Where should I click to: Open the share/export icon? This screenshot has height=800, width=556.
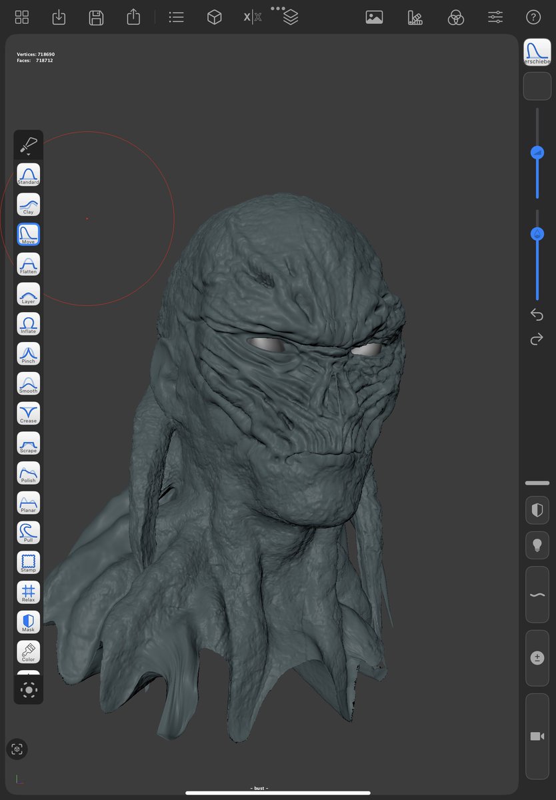tap(133, 17)
